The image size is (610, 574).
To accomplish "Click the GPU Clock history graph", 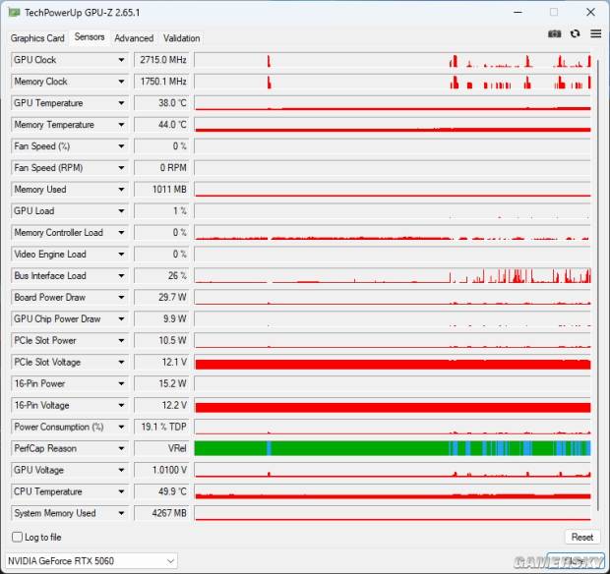I will pos(393,60).
